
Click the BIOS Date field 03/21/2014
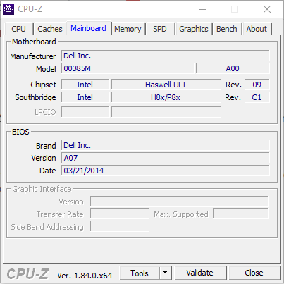[166, 171]
